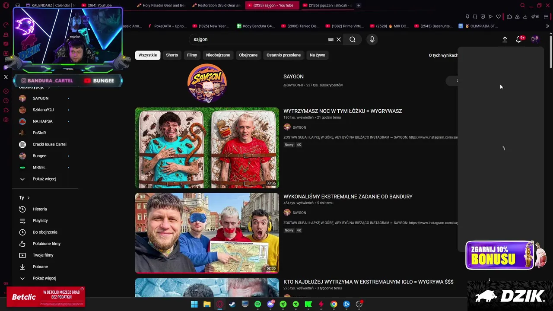Switch to the KALENDARZ Calendar browser tab

click(x=50, y=5)
